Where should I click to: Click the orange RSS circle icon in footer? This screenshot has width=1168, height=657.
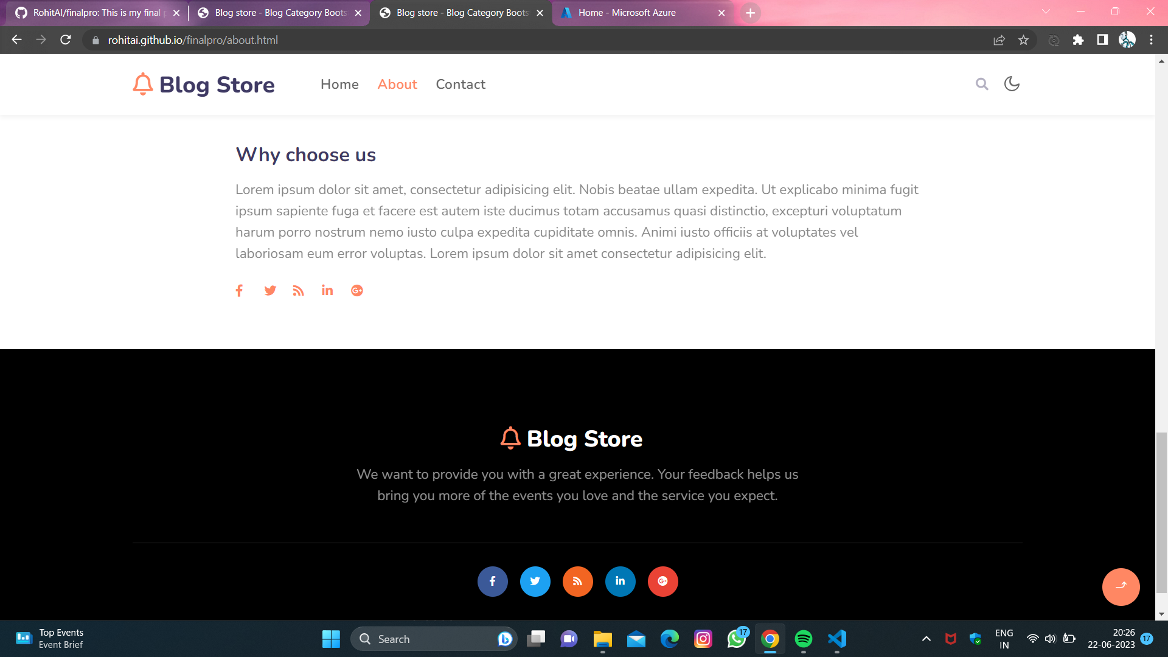click(577, 581)
